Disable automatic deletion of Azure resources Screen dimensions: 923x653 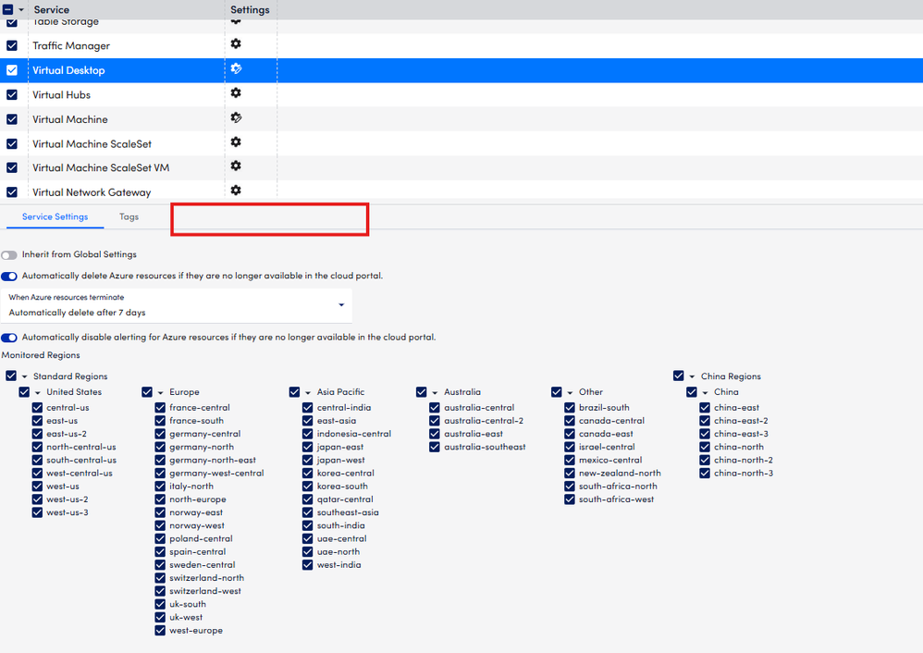coord(9,276)
